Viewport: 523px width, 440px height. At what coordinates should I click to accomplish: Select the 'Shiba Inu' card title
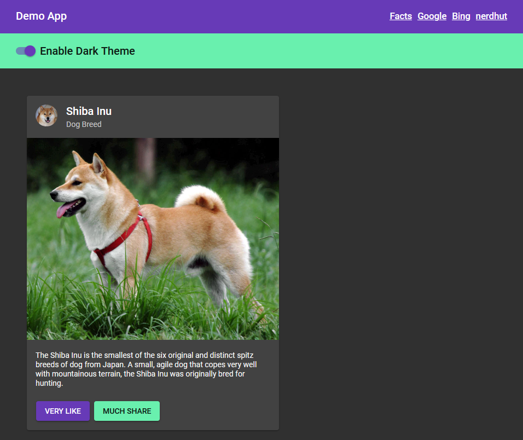point(89,111)
